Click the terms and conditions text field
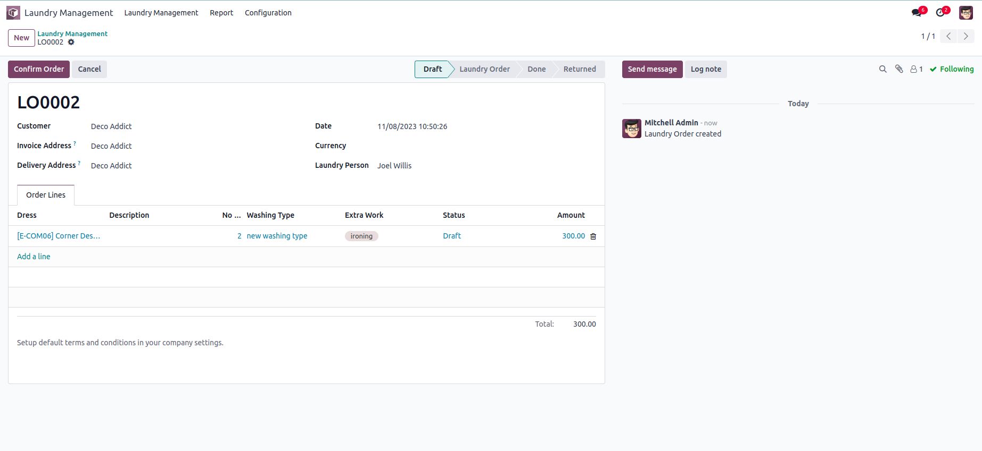 click(307, 343)
